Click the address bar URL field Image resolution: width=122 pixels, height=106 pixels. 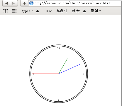[74, 3]
